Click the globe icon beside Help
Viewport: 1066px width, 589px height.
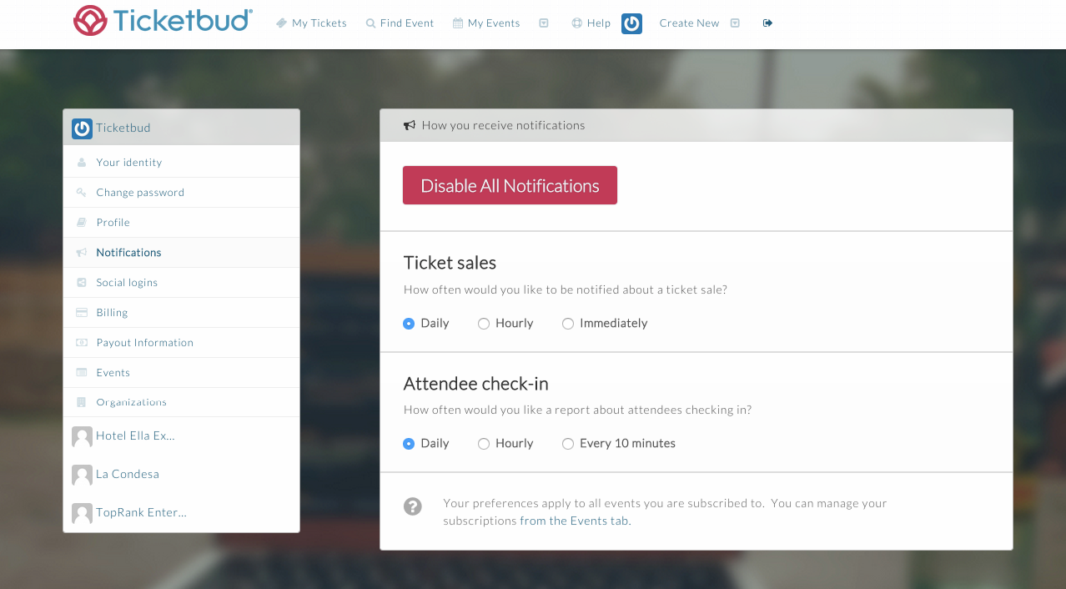576,23
